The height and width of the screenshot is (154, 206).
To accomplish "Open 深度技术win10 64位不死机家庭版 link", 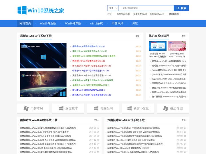I will [91, 85].
